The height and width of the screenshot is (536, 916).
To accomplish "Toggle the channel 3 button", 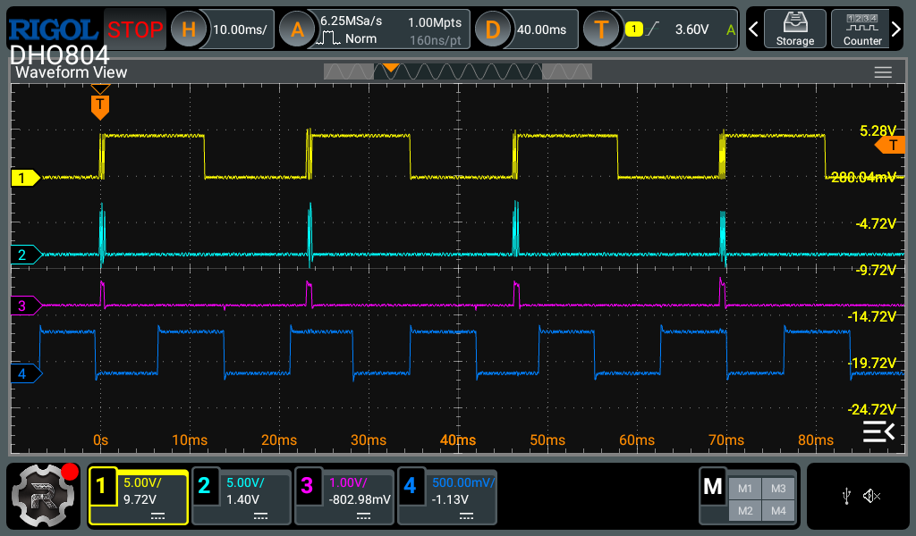I will [307, 485].
